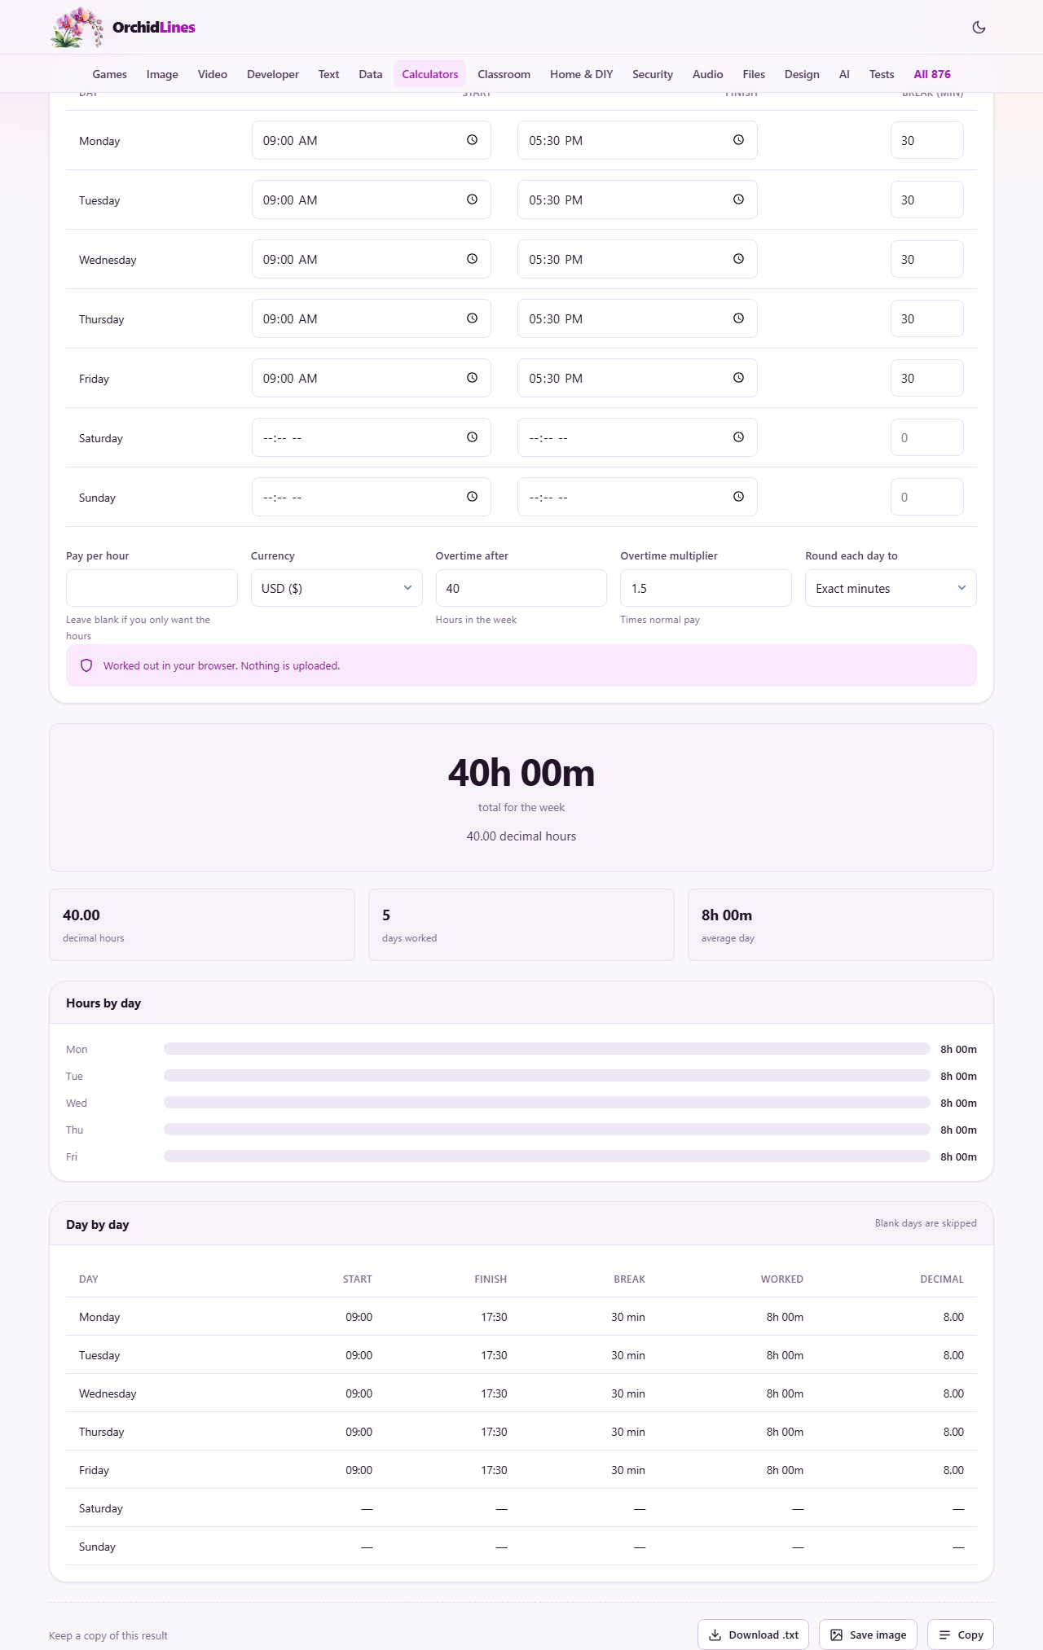Image resolution: width=1043 pixels, height=1650 pixels.
Task: Click Sunday finish time field
Action: [x=637, y=497]
